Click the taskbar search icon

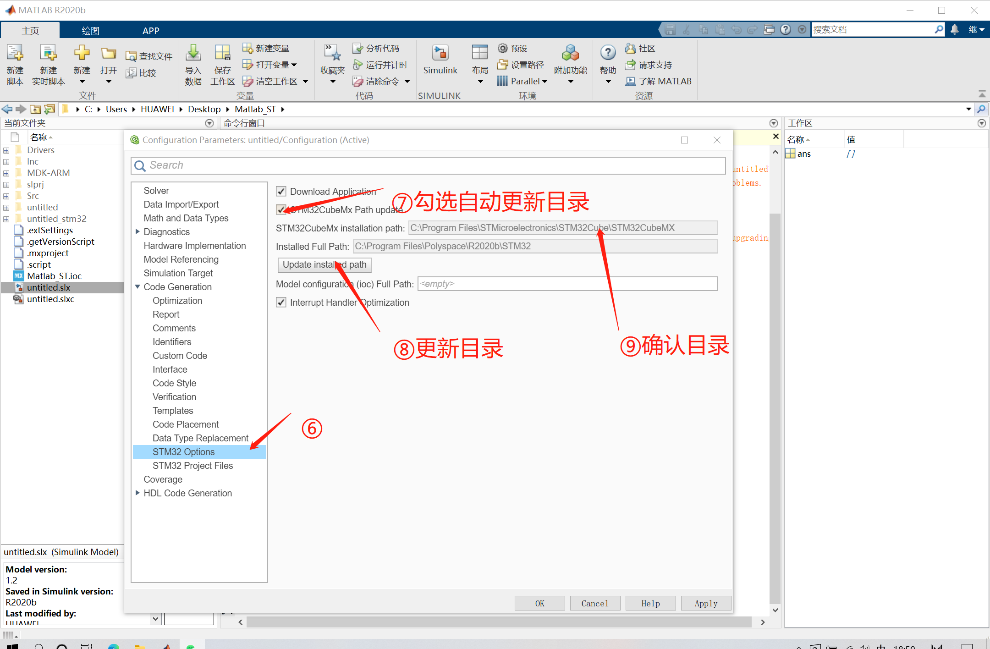click(x=39, y=646)
